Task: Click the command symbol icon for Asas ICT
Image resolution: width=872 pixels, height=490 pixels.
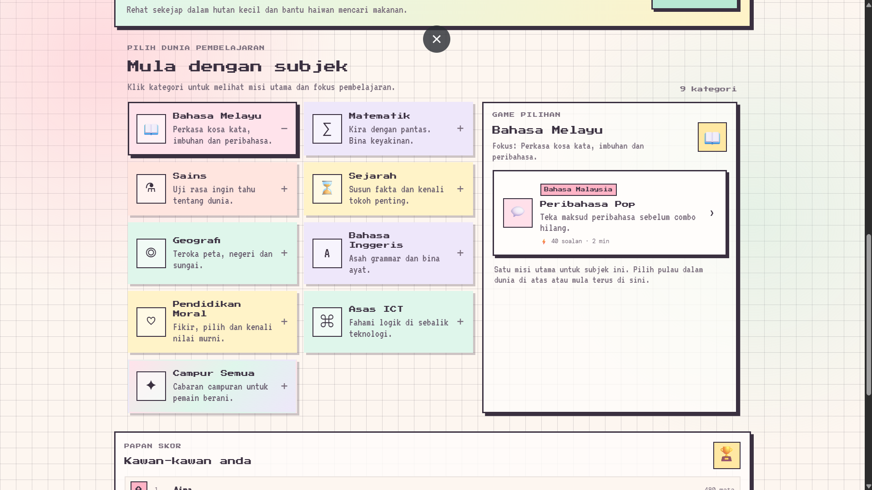Action: coord(327,322)
